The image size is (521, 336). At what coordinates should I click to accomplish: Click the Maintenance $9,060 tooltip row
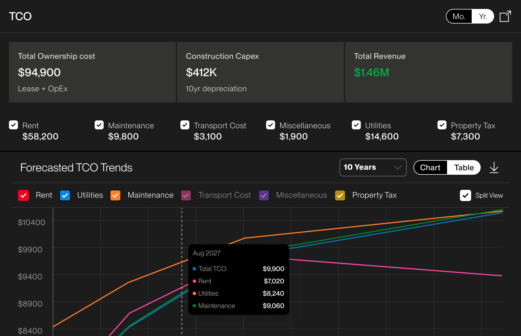pos(238,306)
